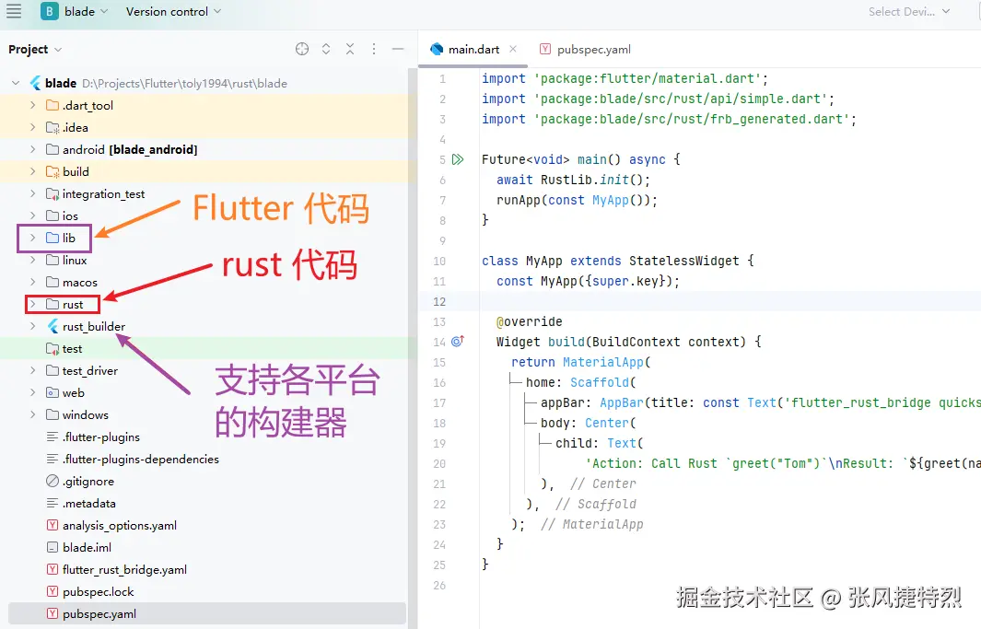Select the integration_test folder icon
This screenshot has width=981, height=629.
tap(53, 193)
